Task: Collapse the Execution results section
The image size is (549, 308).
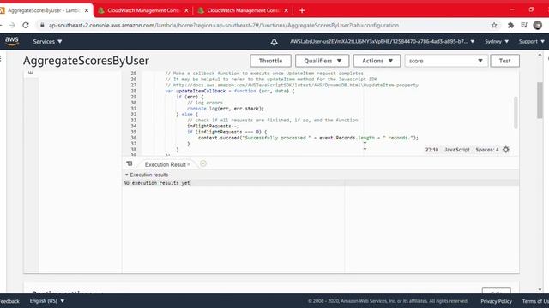Action: (127, 175)
